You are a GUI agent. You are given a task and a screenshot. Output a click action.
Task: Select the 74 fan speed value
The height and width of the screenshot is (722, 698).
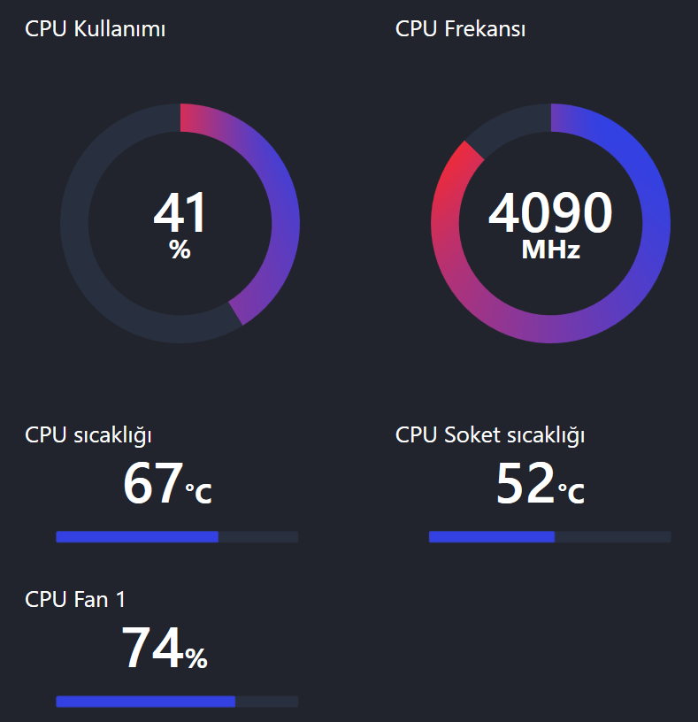pyautogui.click(x=152, y=649)
